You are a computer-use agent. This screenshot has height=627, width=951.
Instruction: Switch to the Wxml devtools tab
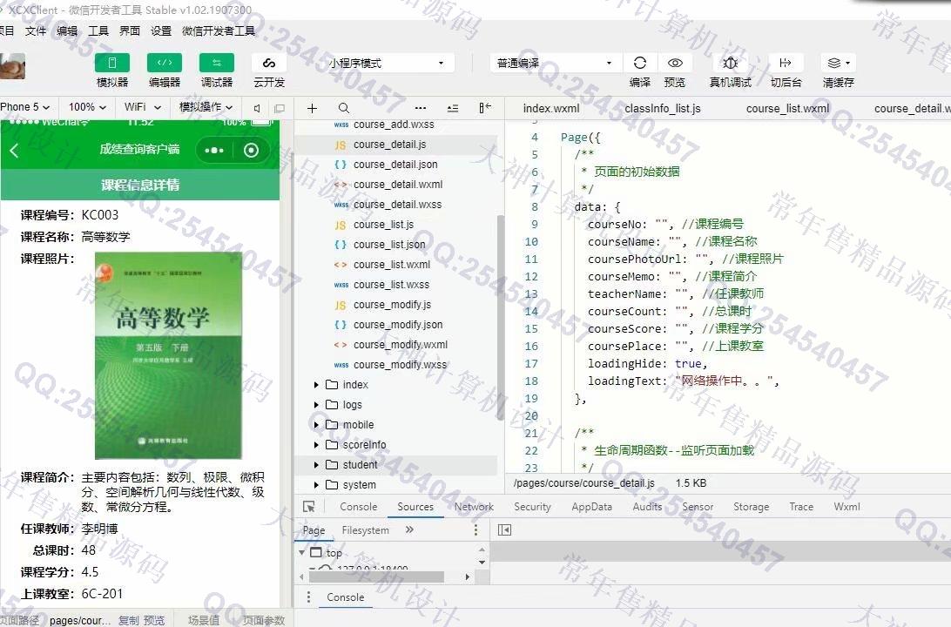click(846, 507)
